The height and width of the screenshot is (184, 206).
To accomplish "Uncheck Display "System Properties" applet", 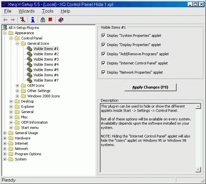I will coord(103,36).
